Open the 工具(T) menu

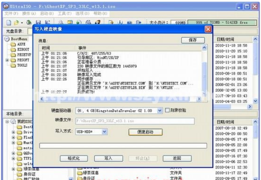click(x=65, y=14)
